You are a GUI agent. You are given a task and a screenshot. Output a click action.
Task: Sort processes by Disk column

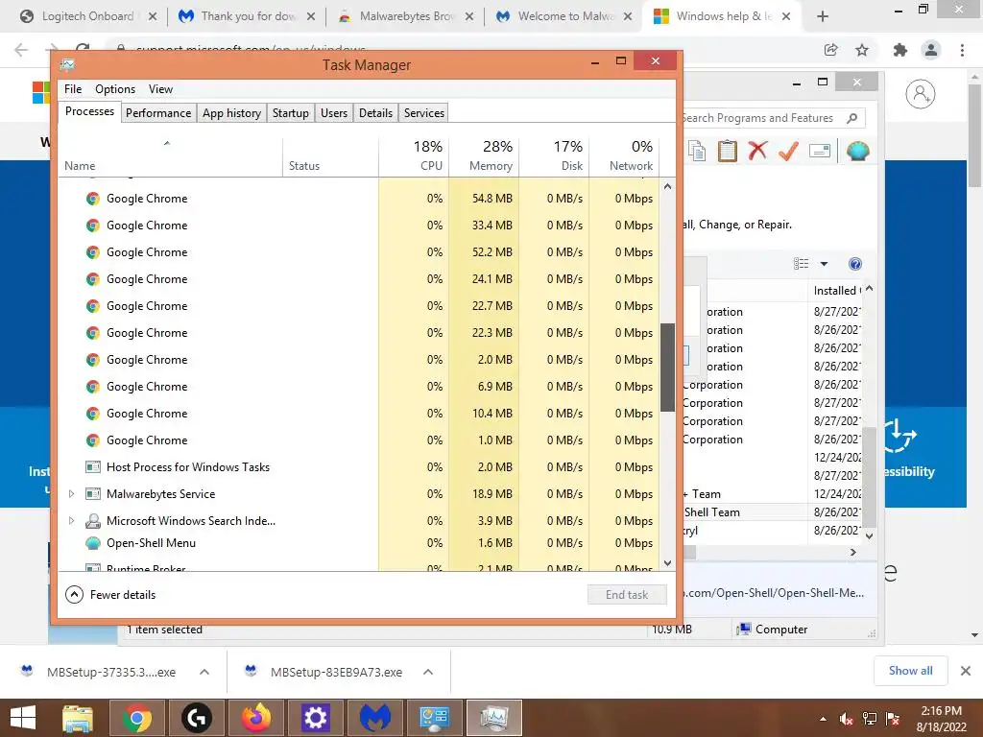(x=554, y=155)
